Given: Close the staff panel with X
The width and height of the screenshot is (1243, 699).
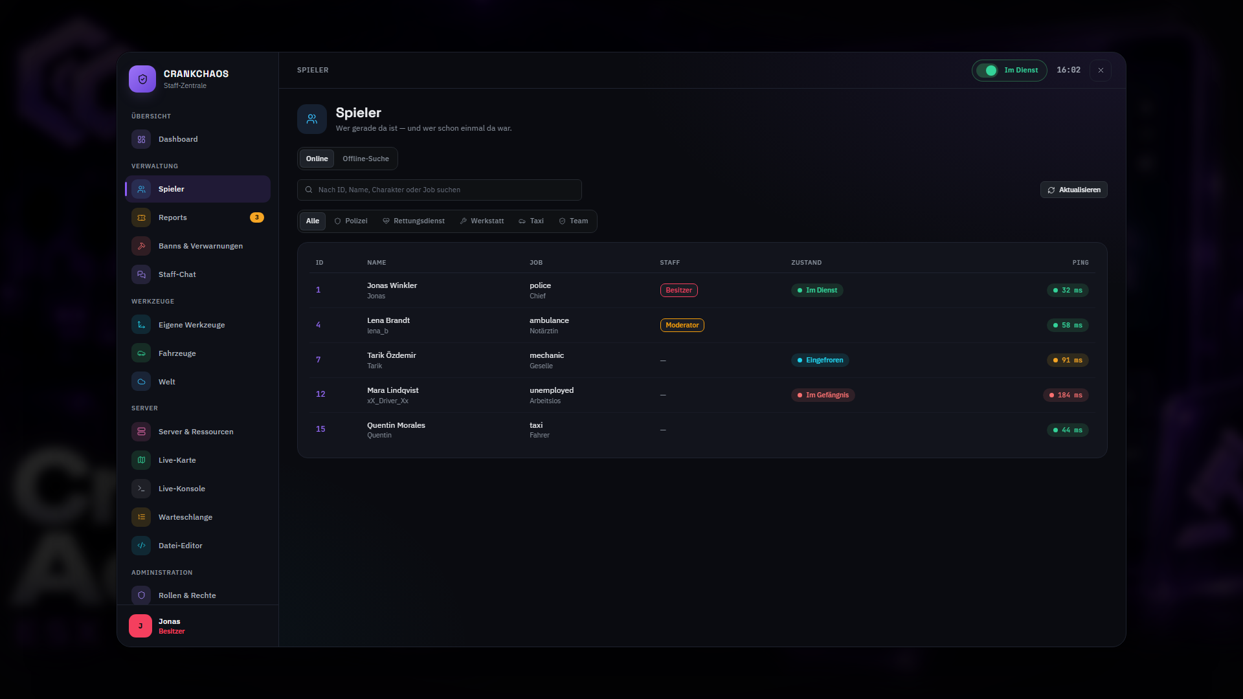Looking at the screenshot, I should coord(1101,71).
